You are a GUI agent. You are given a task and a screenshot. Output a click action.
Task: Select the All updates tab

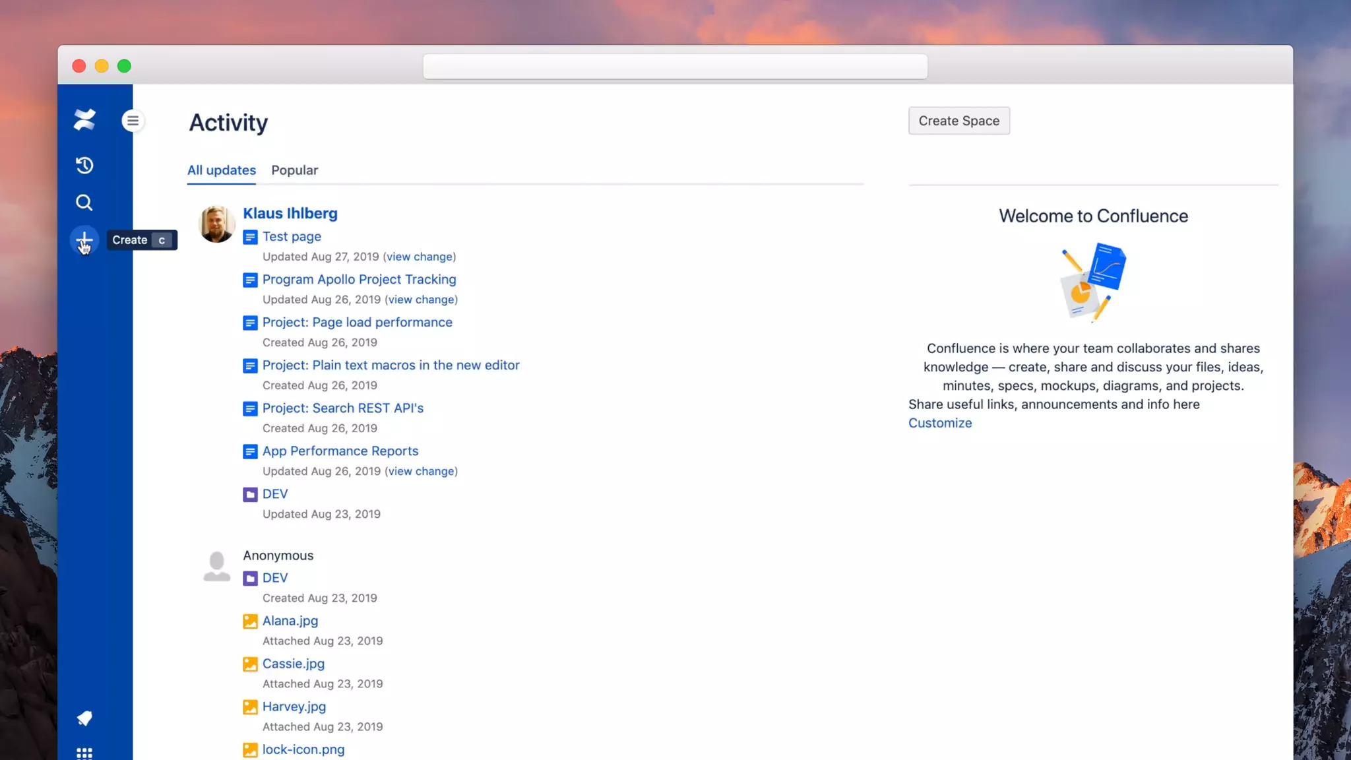coord(221,170)
